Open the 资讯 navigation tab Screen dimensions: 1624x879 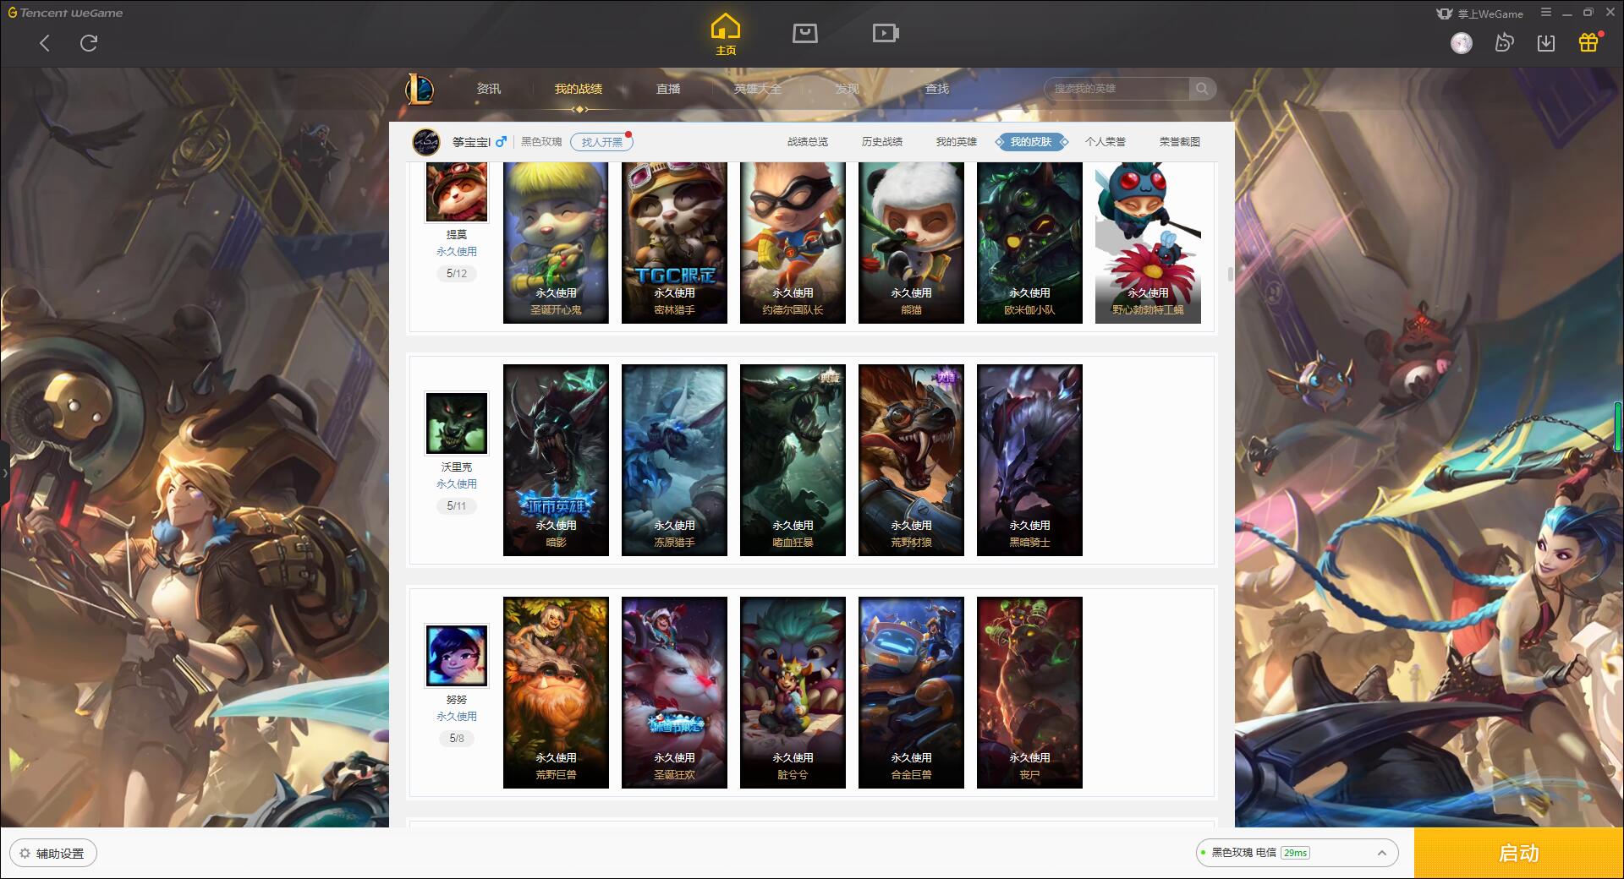click(x=489, y=89)
